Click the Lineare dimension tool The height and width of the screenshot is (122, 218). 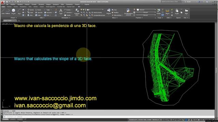pyautogui.click(x=68, y=10)
